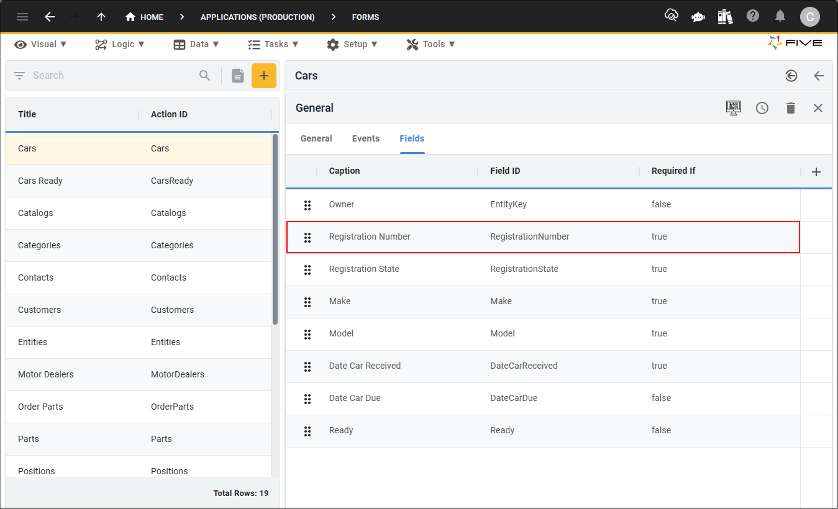Click the Search input field
Image resolution: width=838 pixels, height=509 pixels.
click(112, 76)
